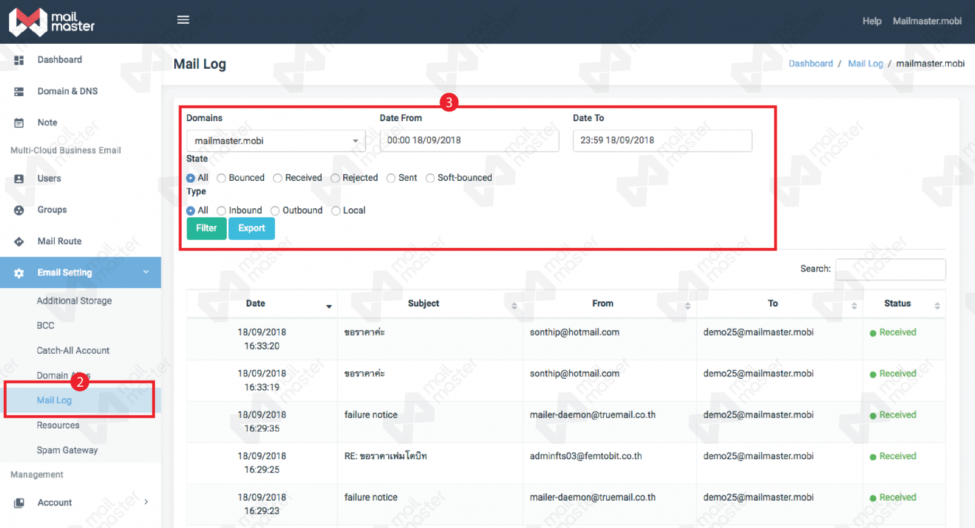Viewport: 975px width, 528px height.
Task: Sort table by Subject column arrows
Action: coord(514,306)
